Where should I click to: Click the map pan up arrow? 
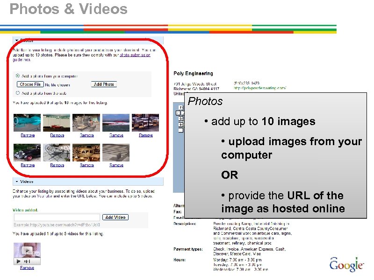(x=180, y=108)
